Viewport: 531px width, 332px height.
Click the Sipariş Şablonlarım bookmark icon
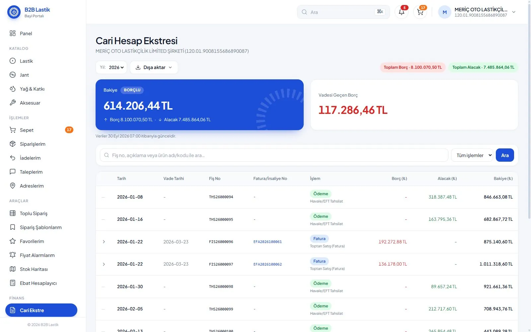click(x=13, y=227)
